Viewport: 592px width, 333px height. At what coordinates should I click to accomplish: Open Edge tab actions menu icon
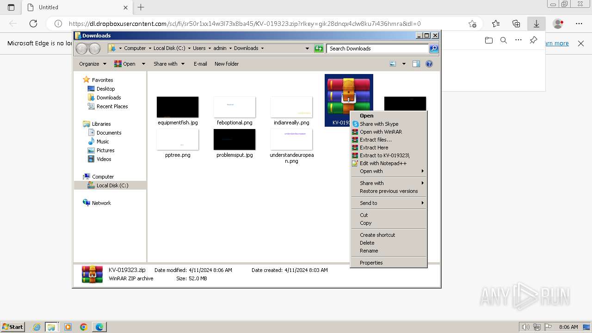(11, 7)
